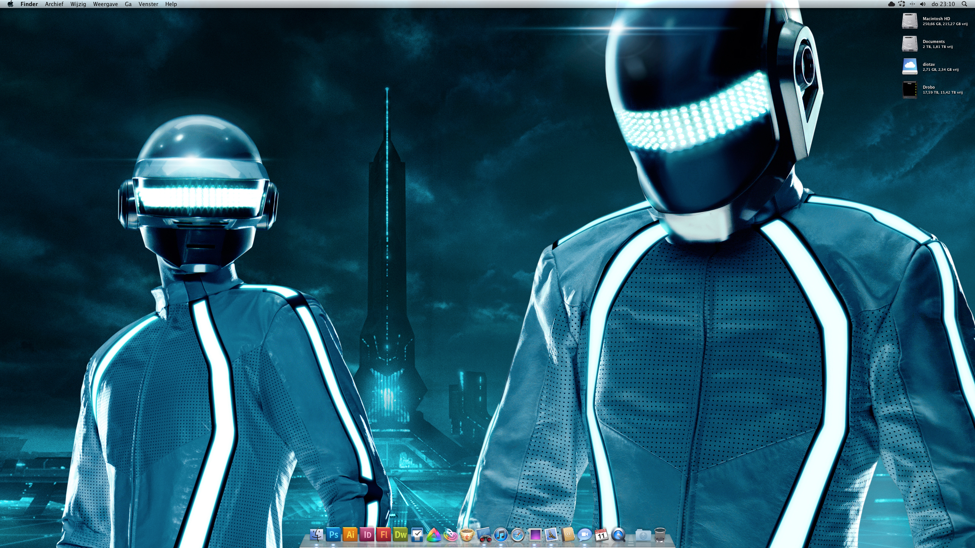The image size is (975, 548).
Task: Open the Weergave menu
Action: pos(105,4)
